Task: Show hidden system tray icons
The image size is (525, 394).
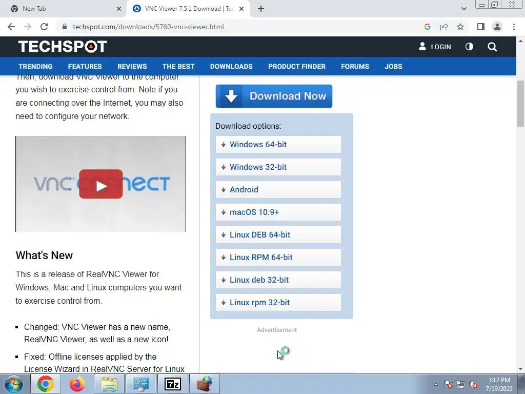Action: click(436, 384)
